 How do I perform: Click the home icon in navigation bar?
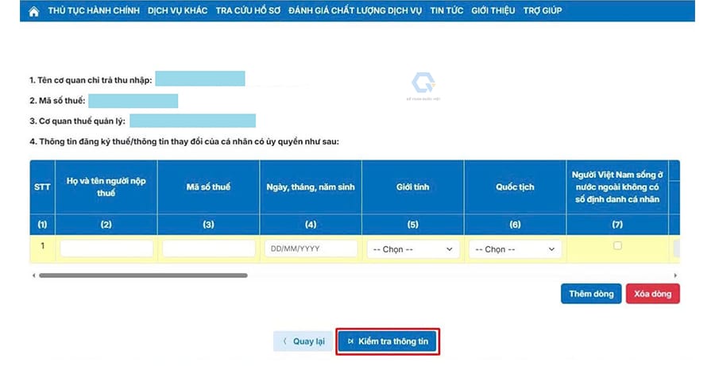(x=33, y=11)
